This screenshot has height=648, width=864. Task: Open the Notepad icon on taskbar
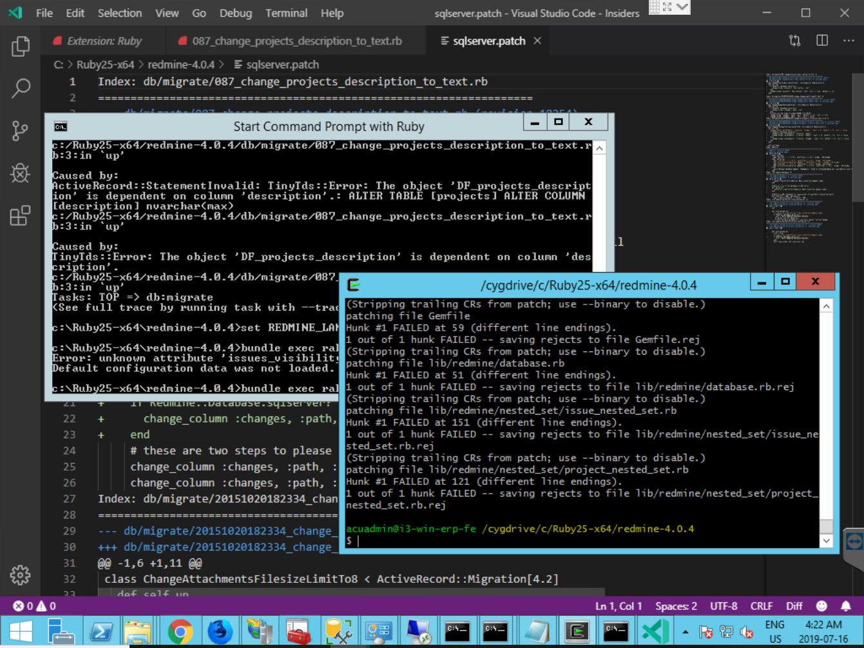point(537,632)
